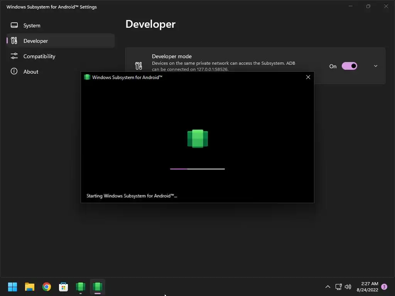The image size is (395, 296).
Task: Open File Explorer from the taskbar
Action: [x=29, y=287]
